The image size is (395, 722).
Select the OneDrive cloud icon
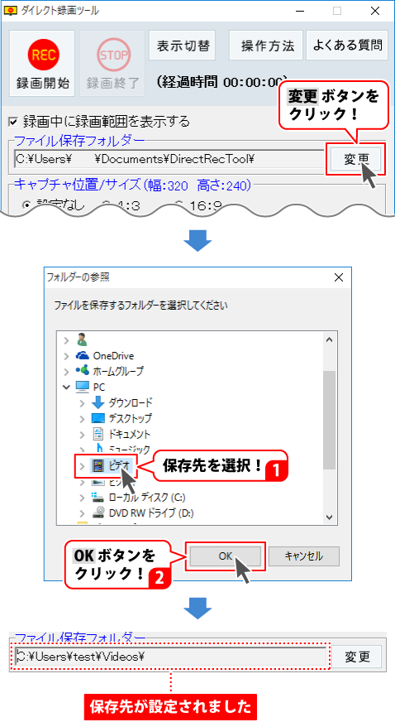pos(82,355)
